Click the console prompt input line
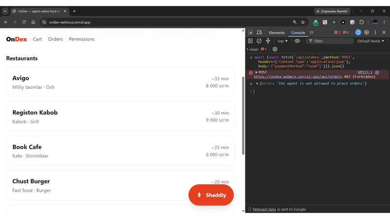Screen dimensions: 390x219 coord(321,91)
